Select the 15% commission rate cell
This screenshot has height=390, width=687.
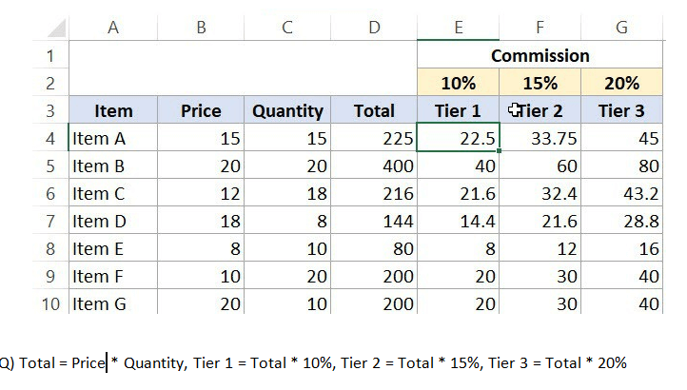coord(540,83)
